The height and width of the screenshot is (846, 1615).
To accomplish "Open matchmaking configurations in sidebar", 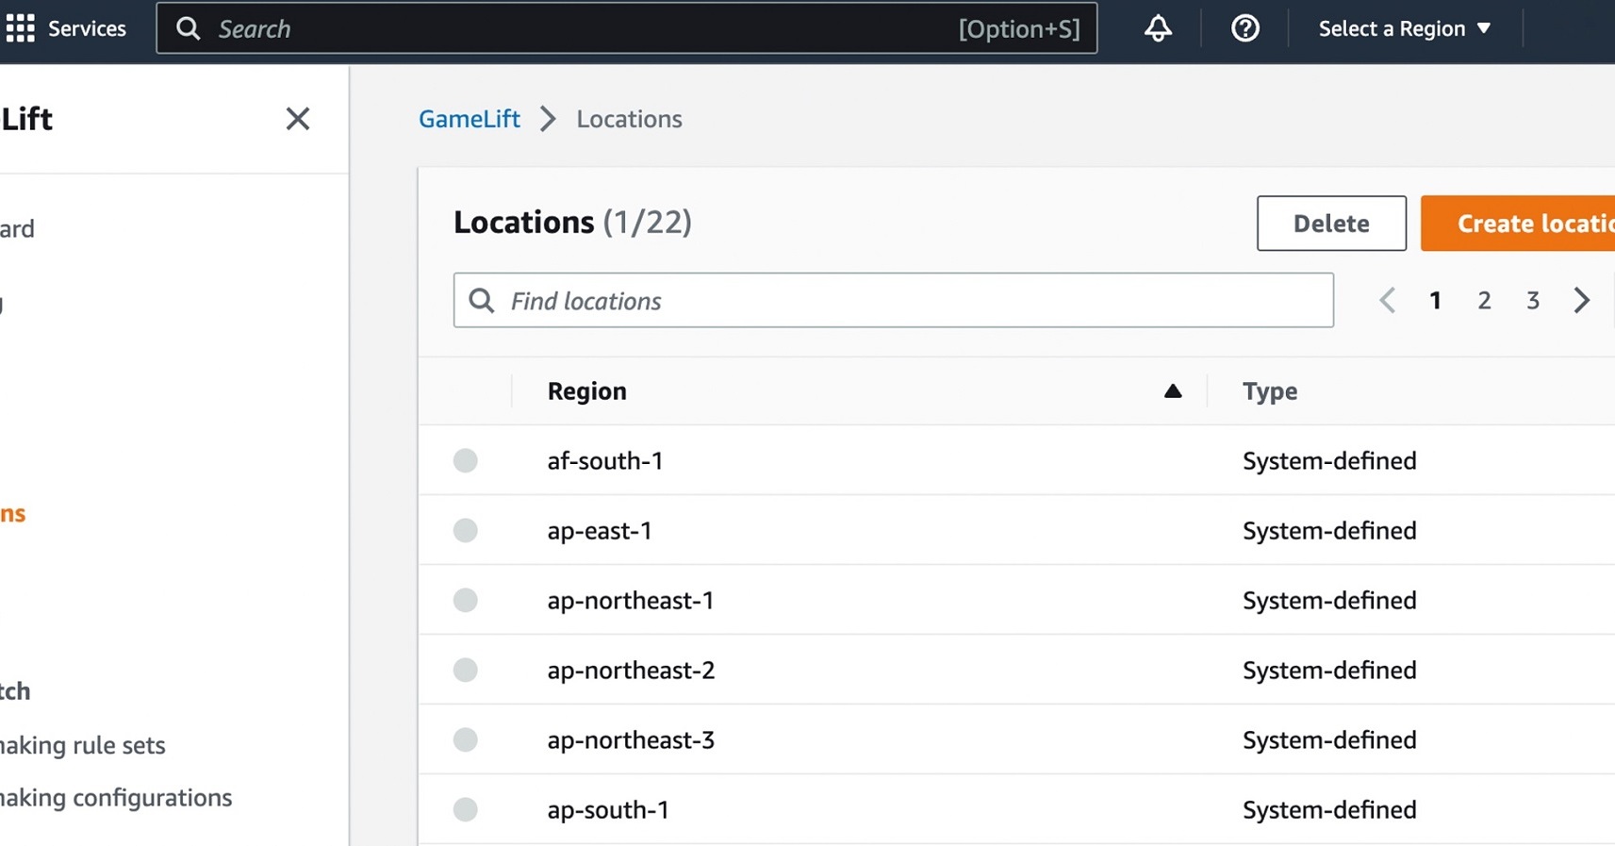I will (116, 798).
